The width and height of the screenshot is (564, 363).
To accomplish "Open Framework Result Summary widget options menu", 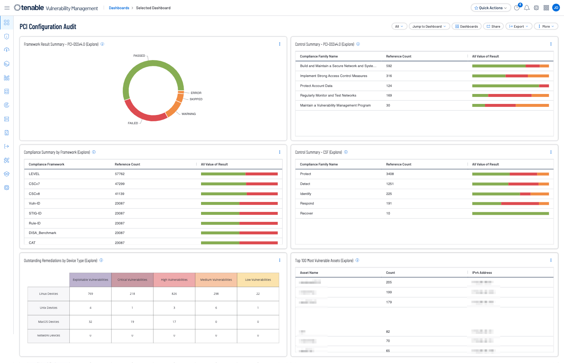I will 280,44.
